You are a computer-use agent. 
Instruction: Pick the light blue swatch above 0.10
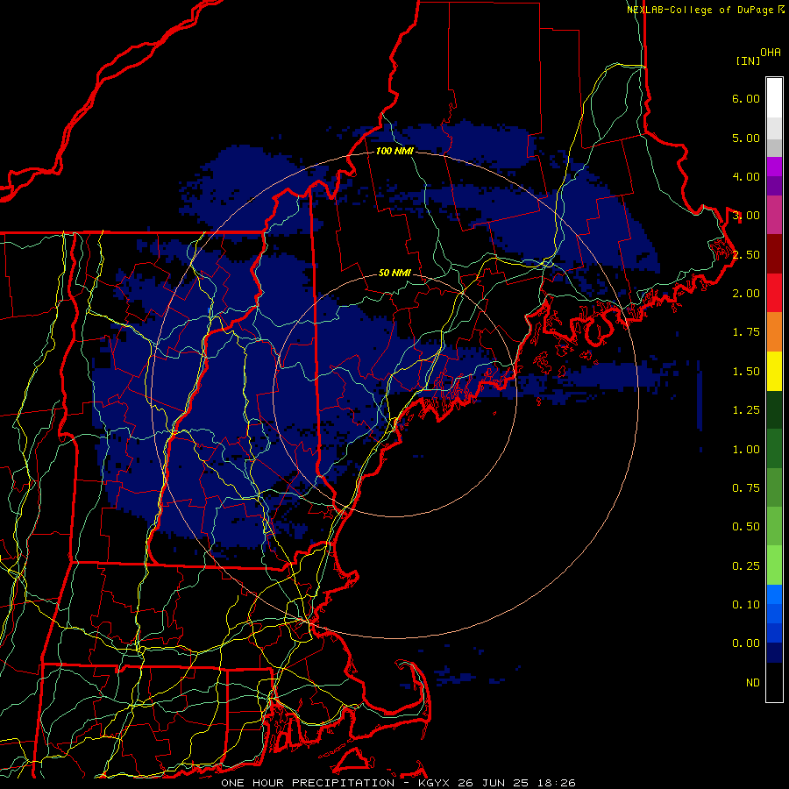[774, 594]
